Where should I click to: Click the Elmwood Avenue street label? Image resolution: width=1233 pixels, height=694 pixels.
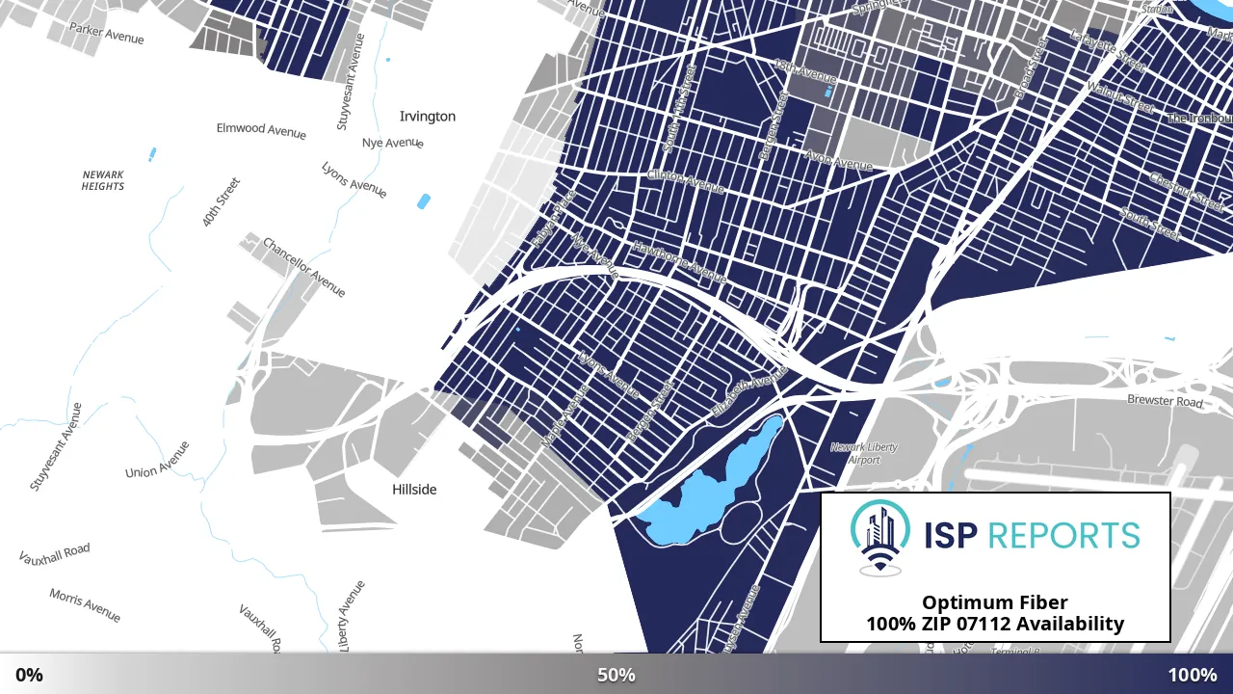(x=261, y=130)
